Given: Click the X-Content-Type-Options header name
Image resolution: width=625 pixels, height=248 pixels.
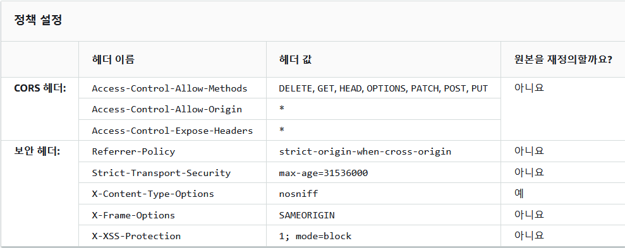Looking at the screenshot, I should click(153, 194).
